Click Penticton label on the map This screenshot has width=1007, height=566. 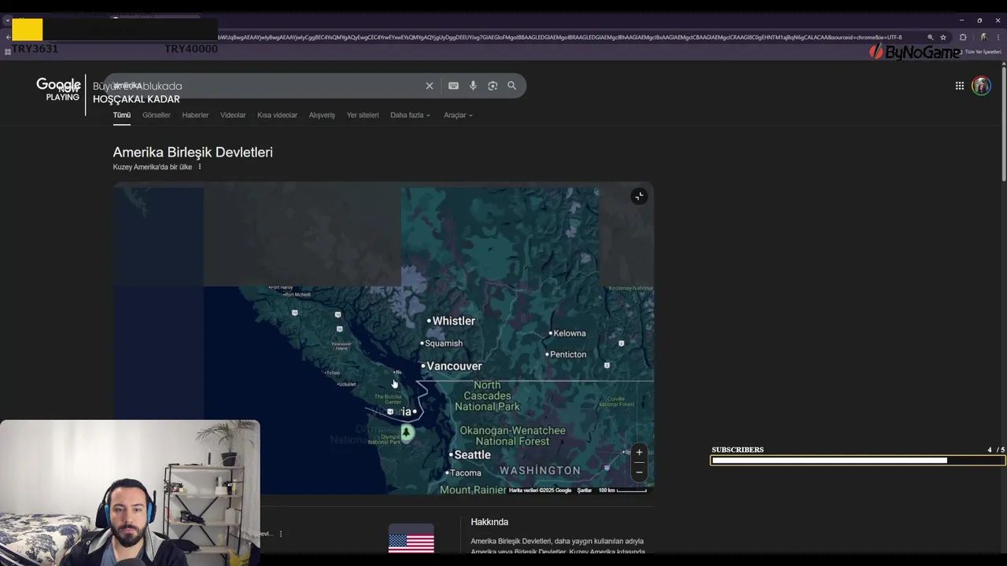pos(568,355)
